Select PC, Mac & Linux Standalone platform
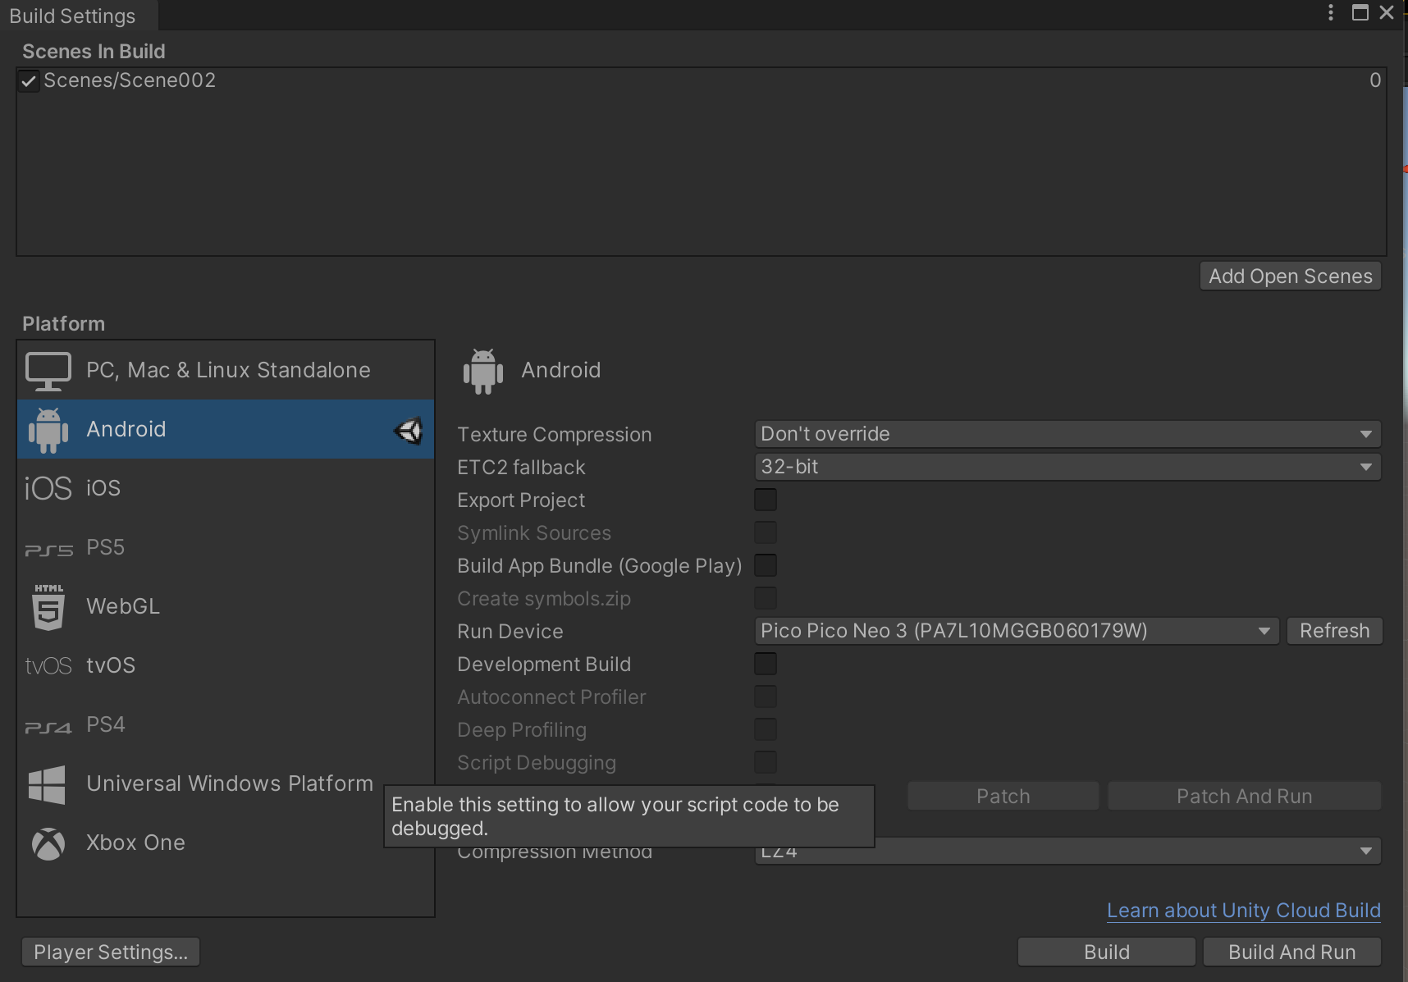Viewport: 1408px width, 982px height. pos(226,371)
